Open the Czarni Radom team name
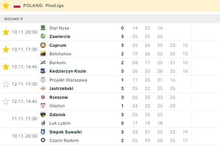Viewport: 220px width, 146px height. pyautogui.click(x=64, y=140)
